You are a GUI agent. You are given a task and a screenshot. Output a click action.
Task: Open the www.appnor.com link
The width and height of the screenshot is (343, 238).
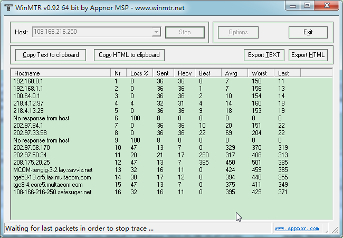click(x=297, y=229)
